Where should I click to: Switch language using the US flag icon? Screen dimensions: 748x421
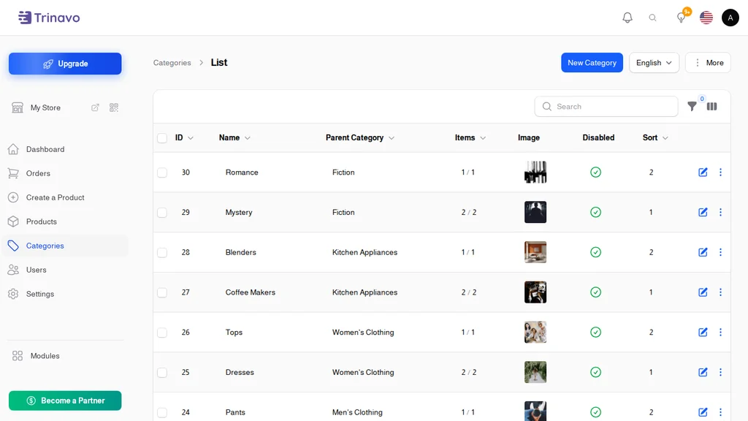706,18
